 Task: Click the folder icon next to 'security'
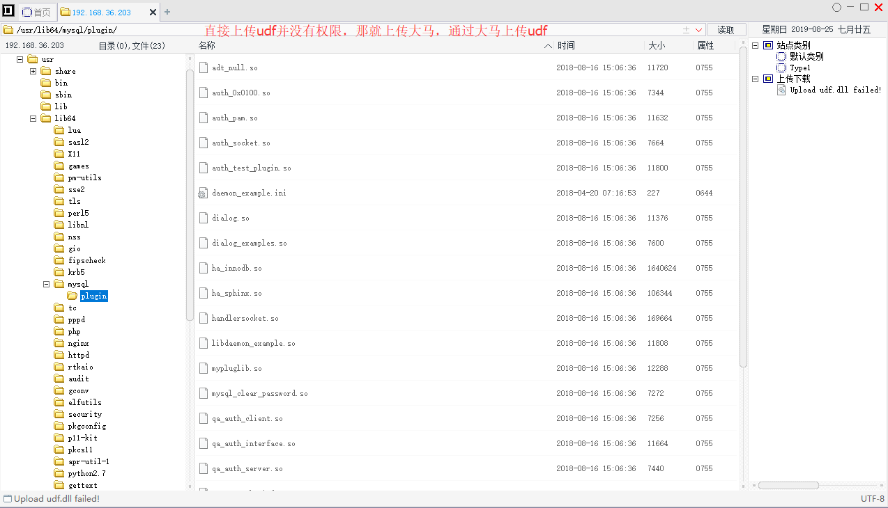(59, 414)
